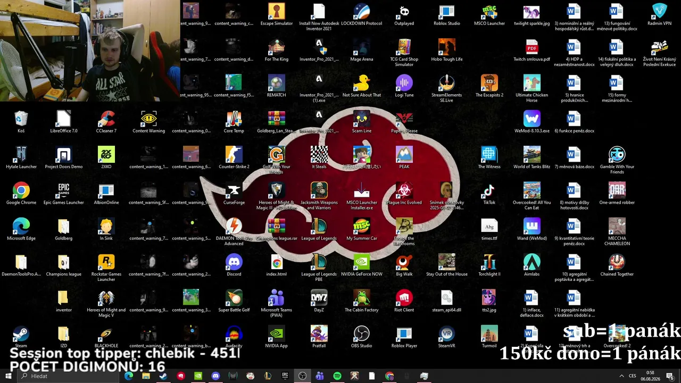Select Jacksmith Weapons and Warriors icon
Image resolution: width=681 pixels, height=383 pixels.
319,190
